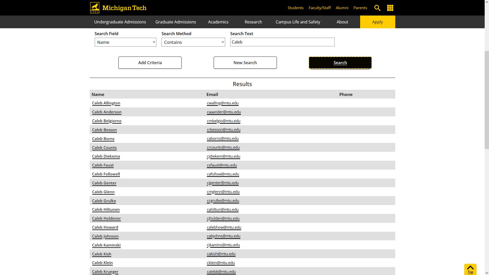
Task: Click the page vertical scrollbar thumb
Action: (x=486, y=100)
